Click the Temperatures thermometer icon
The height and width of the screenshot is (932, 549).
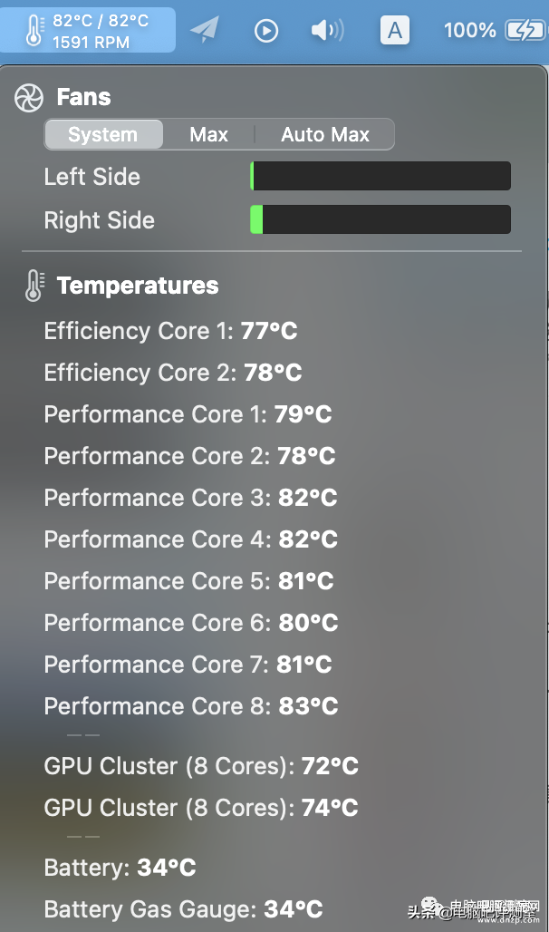[34, 286]
